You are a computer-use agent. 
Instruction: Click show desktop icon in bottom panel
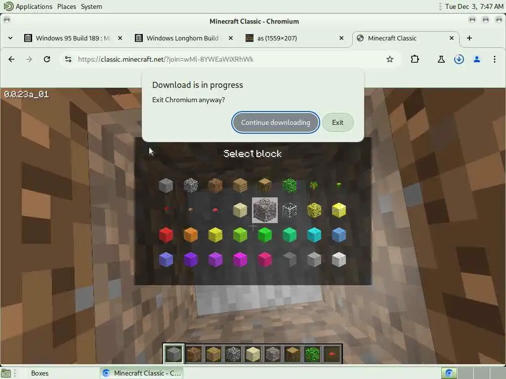tap(6, 373)
